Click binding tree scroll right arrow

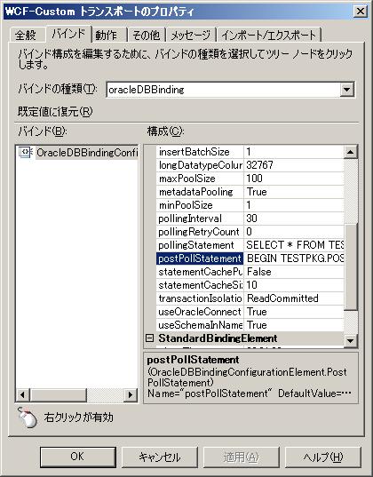(131, 395)
